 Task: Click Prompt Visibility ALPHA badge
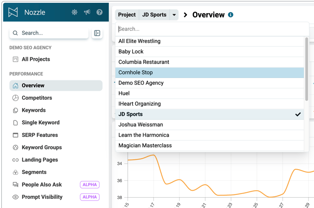(x=90, y=197)
